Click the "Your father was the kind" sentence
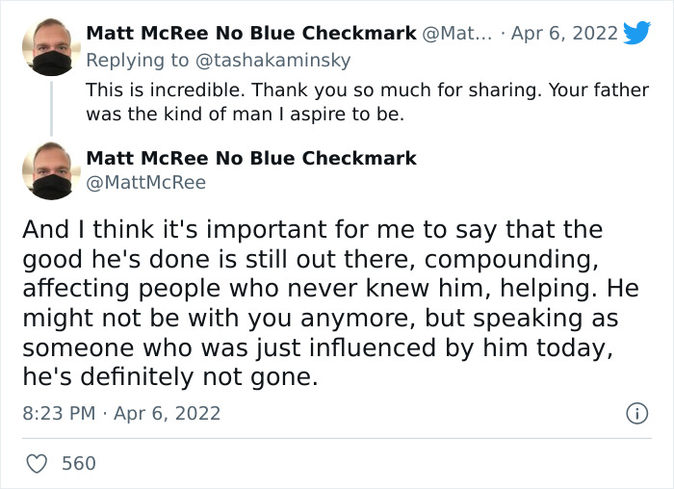 [241, 114]
